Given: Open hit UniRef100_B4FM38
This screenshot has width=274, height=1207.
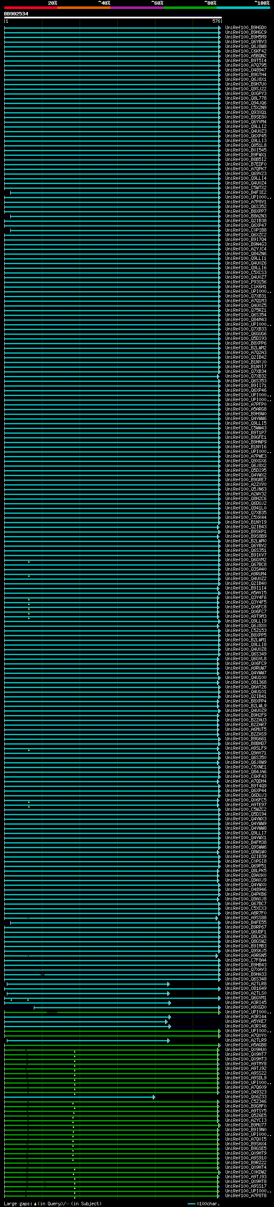Looking at the screenshot, I should pyautogui.click(x=246, y=843).
